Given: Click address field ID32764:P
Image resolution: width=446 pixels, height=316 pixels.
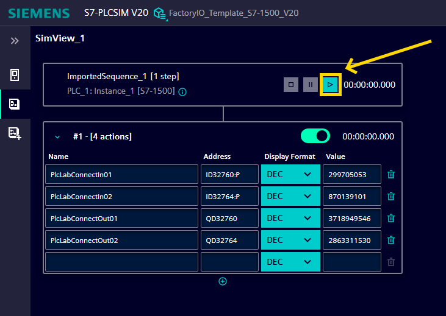Looking at the screenshot, I should pos(229,196).
